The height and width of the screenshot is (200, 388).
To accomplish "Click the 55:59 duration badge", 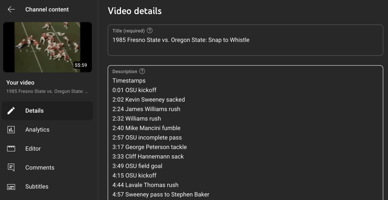I will (x=81, y=65).
